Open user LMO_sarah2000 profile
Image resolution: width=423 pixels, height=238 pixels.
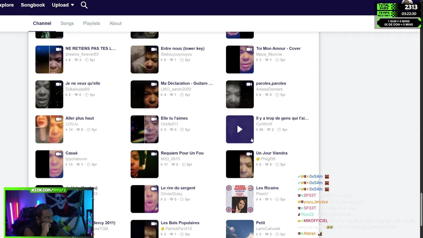pyautogui.click(x=176, y=89)
